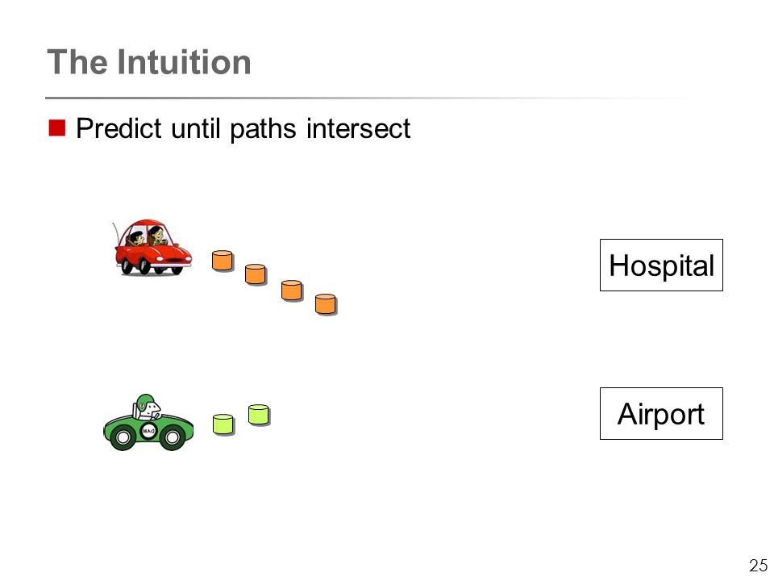The width and height of the screenshot is (774, 581).
Task: Click the red car clipart
Action: pyautogui.click(x=152, y=247)
